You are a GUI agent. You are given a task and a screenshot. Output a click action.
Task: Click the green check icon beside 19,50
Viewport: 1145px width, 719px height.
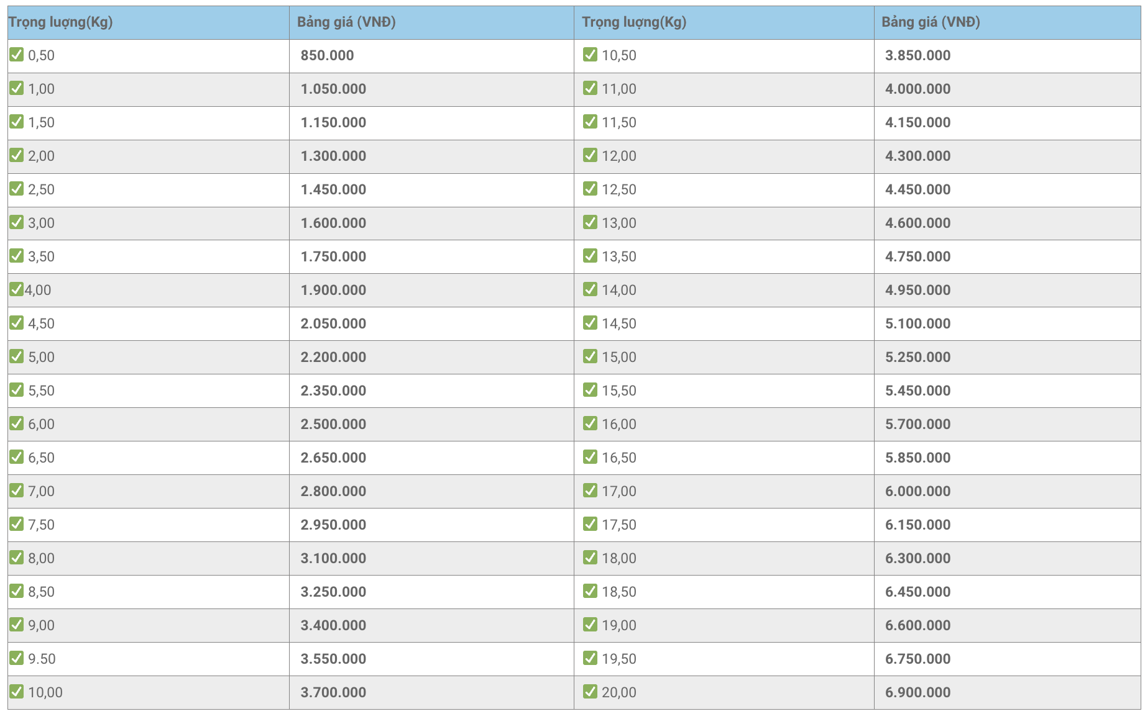pos(590,658)
